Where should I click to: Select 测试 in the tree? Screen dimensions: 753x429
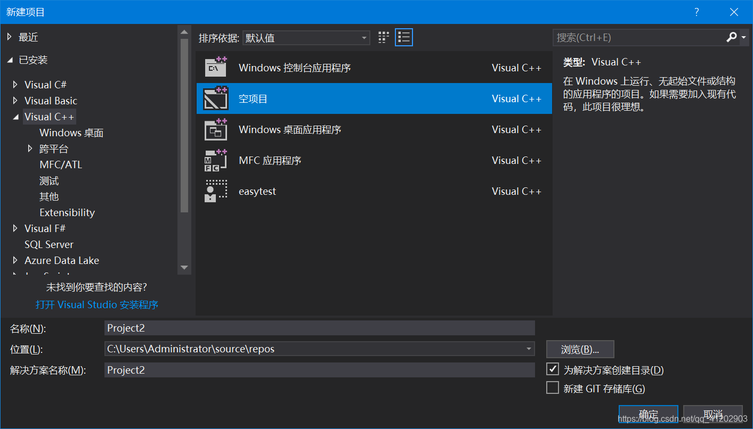(49, 180)
